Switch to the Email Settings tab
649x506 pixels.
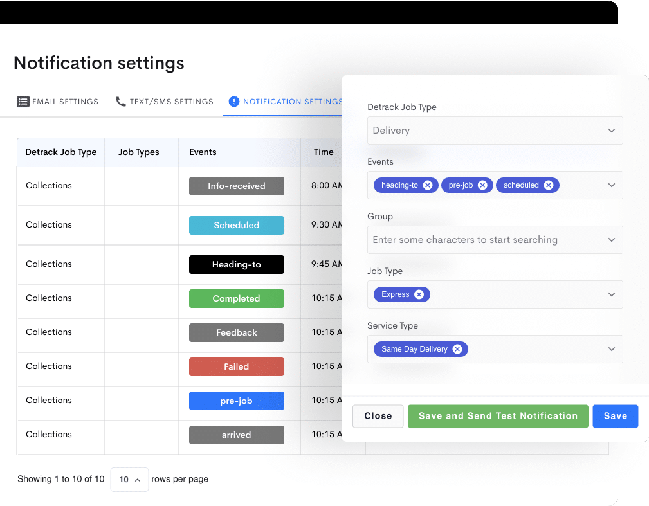(65, 102)
